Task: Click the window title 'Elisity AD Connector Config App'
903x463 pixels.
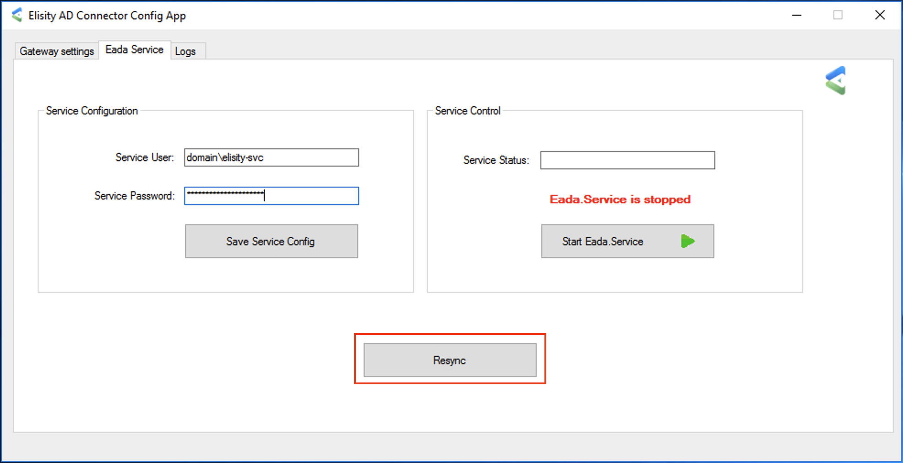Action: pos(107,16)
